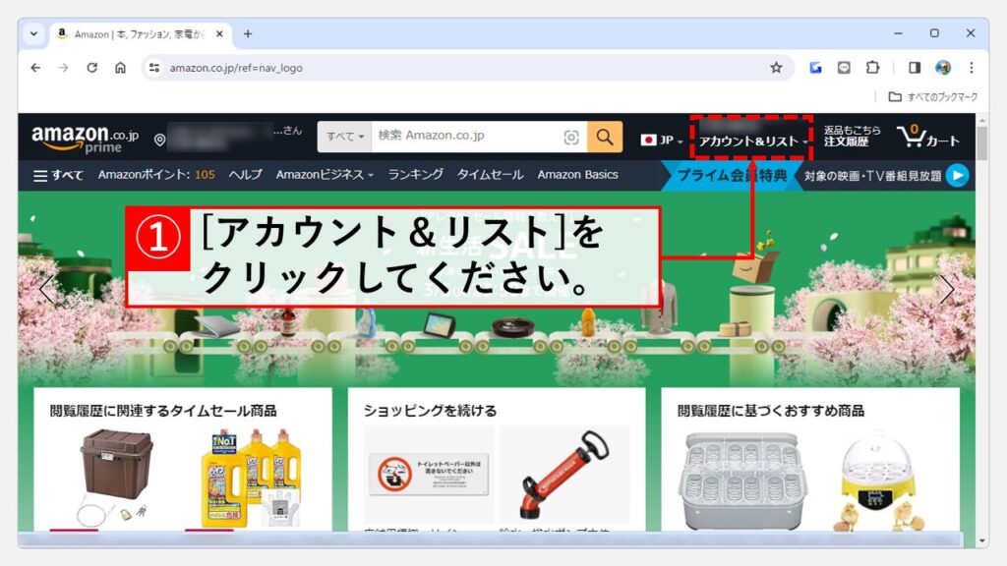Open the extensions puzzle icon
This screenshot has width=1007, height=566.
pyautogui.click(x=872, y=68)
